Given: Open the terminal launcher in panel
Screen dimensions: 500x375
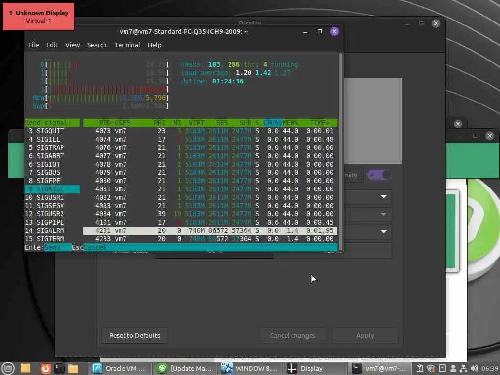Looking at the screenshot, I should [x=59, y=368].
